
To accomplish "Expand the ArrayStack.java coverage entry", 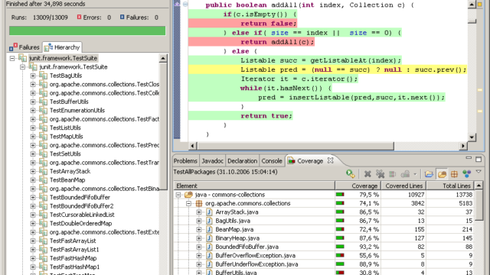I will [x=199, y=212].
